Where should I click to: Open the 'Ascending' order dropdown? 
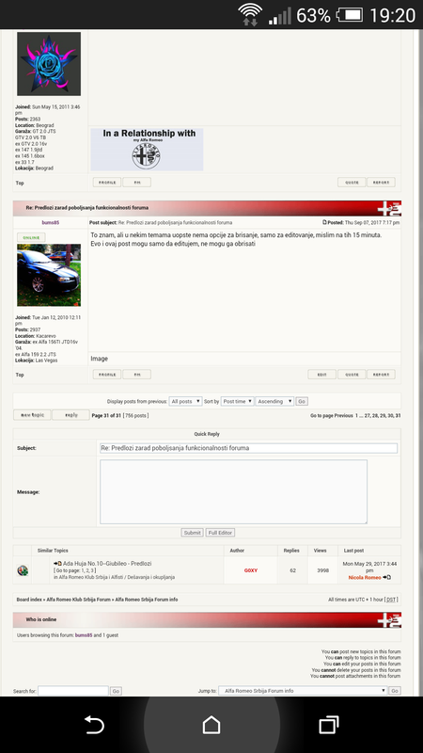pyautogui.click(x=274, y=401)
